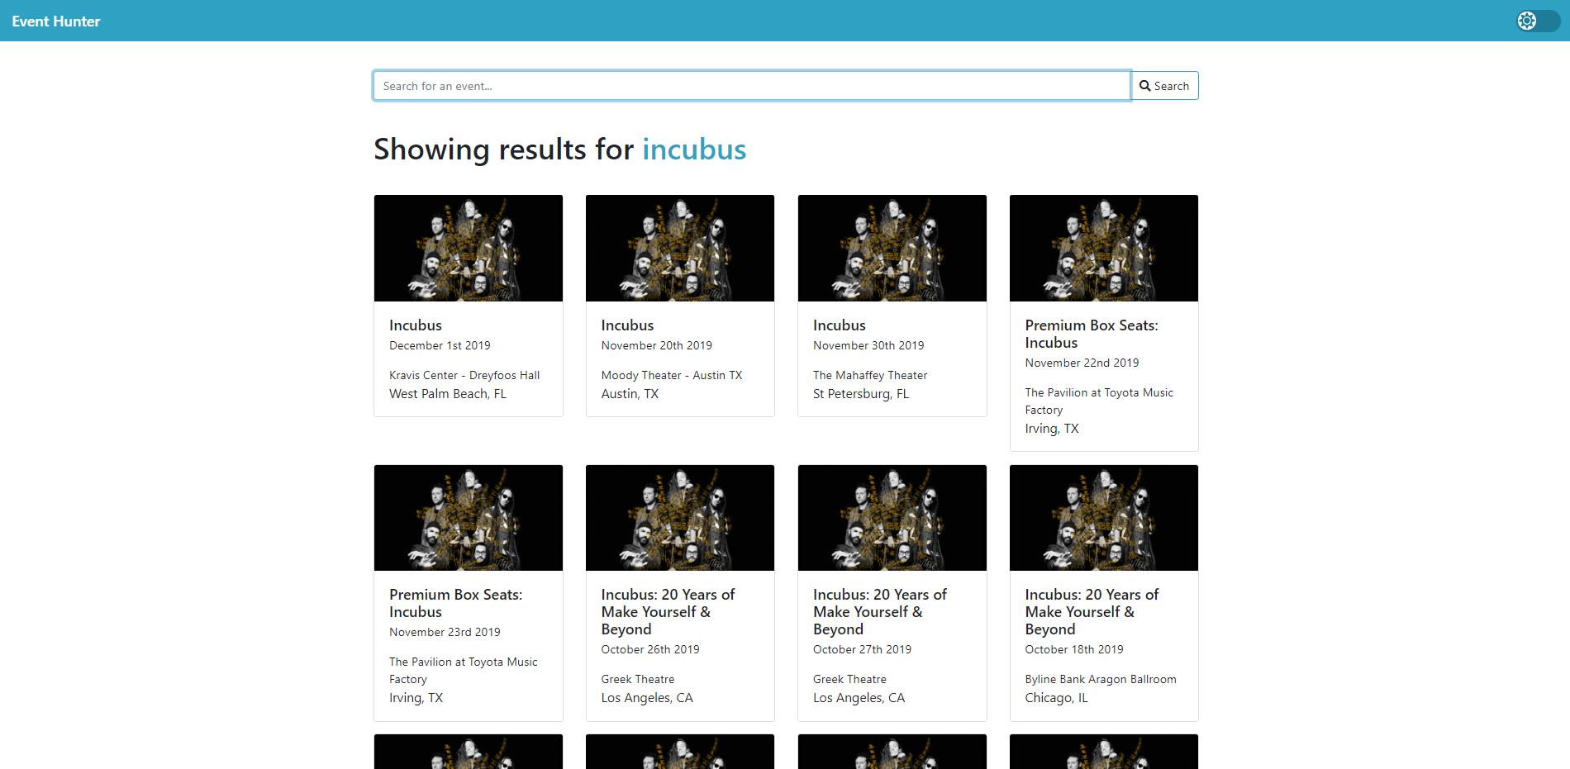1570x769 pixels.
Task: Click the October 27th 2019 date
Action: pos(862,649)
